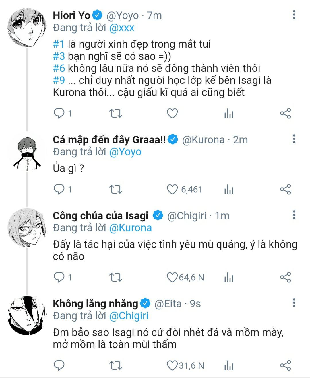This screenshot has width=310, height=378.
Task: Like the tweet with 6,461 likes
Action: (172, 190)
